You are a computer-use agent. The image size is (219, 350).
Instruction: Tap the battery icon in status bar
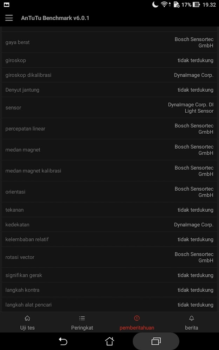(196, 5)
